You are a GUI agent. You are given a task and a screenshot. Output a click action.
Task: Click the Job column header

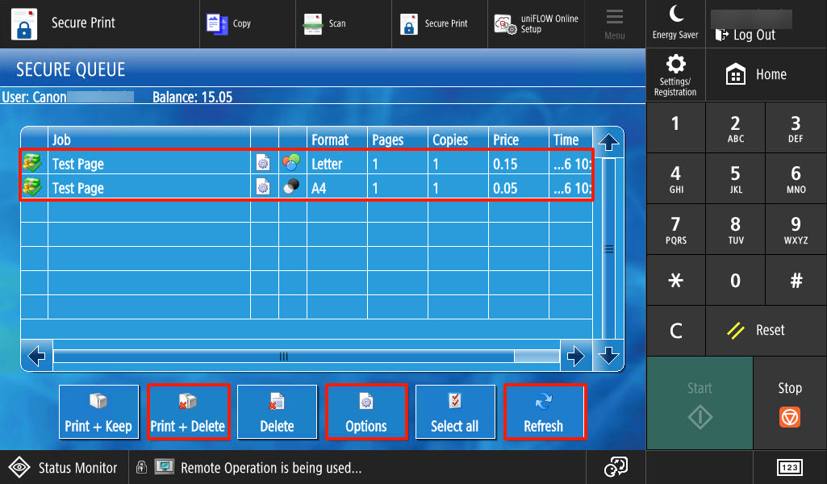click(x=148, y=140)
